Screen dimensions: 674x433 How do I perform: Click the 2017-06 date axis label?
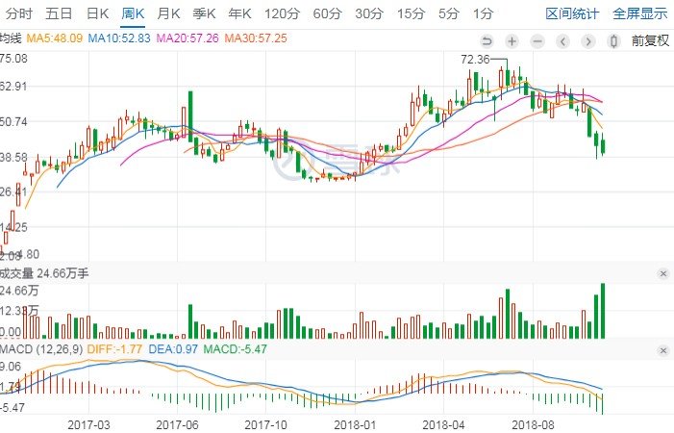(x=177, y=425)
